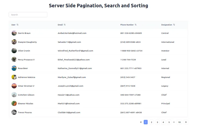Viewport: 197px width, 137px height.
Task: Click phone (667) 915-1028
Action: pyautogui.click(x=128, y=86)
